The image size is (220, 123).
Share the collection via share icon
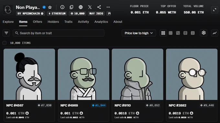coord(99,7)
